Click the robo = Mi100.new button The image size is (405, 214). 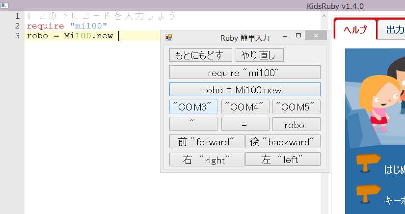(x=244, y=89)
